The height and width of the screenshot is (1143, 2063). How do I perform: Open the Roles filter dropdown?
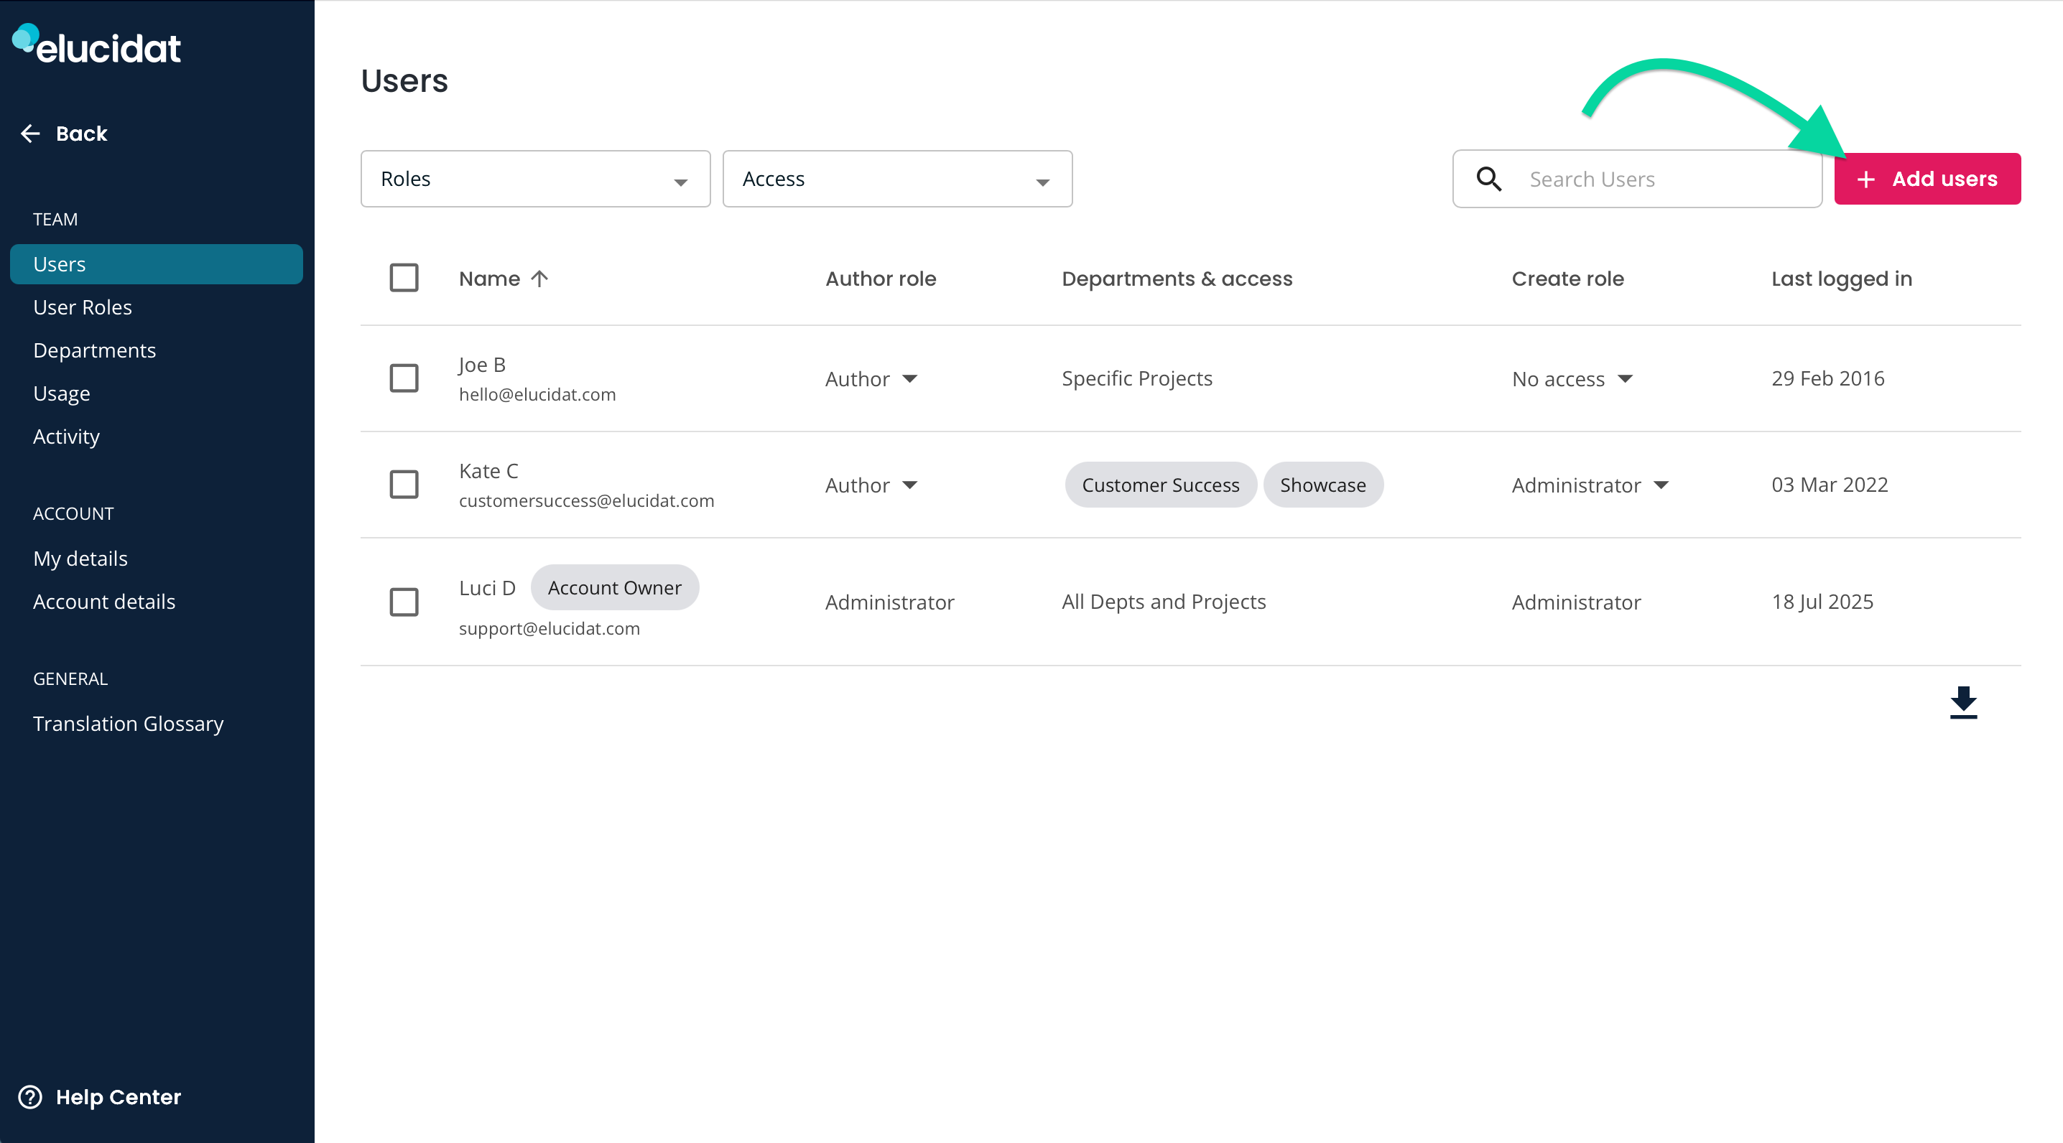point(535,179)
